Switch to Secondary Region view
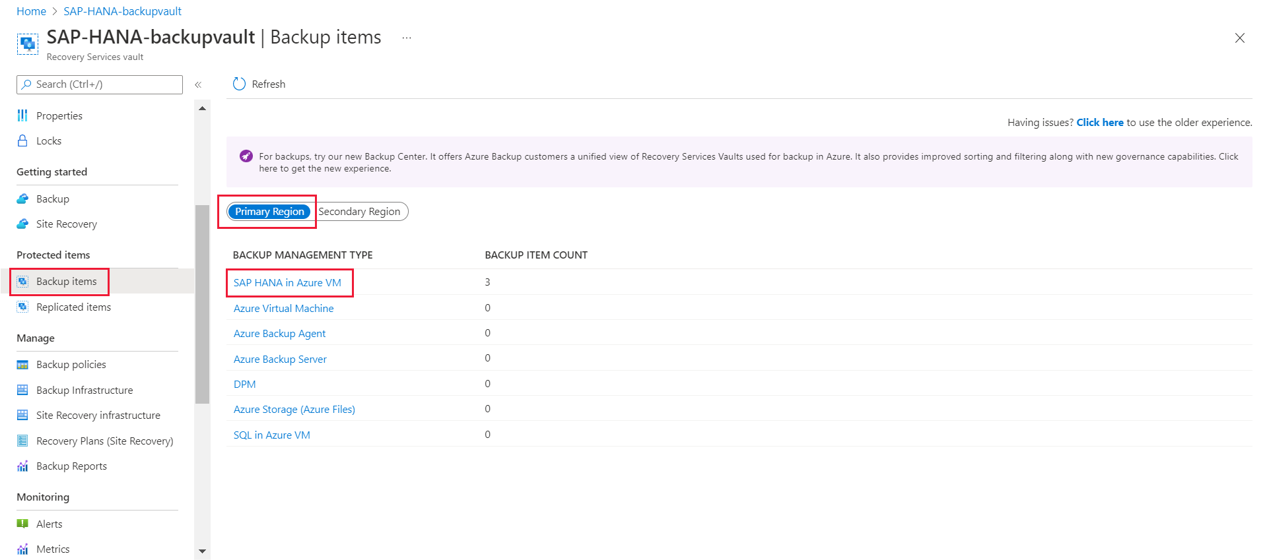The width and height of the screenshot is (1269, 560). click(359, 212)
